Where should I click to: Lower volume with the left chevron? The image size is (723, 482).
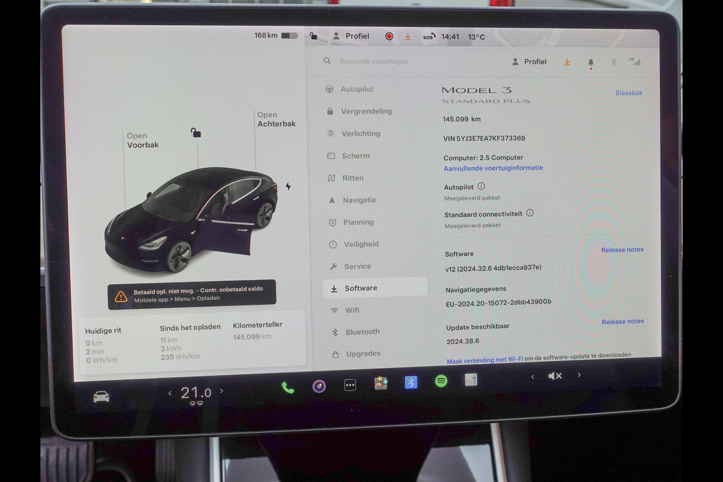tap(532, 377)
